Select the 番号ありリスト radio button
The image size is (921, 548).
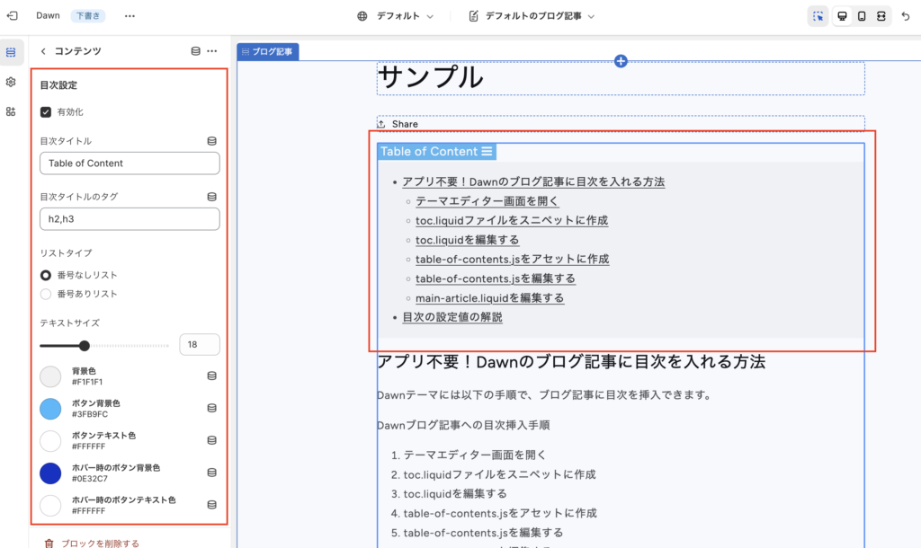coord(46,294)
